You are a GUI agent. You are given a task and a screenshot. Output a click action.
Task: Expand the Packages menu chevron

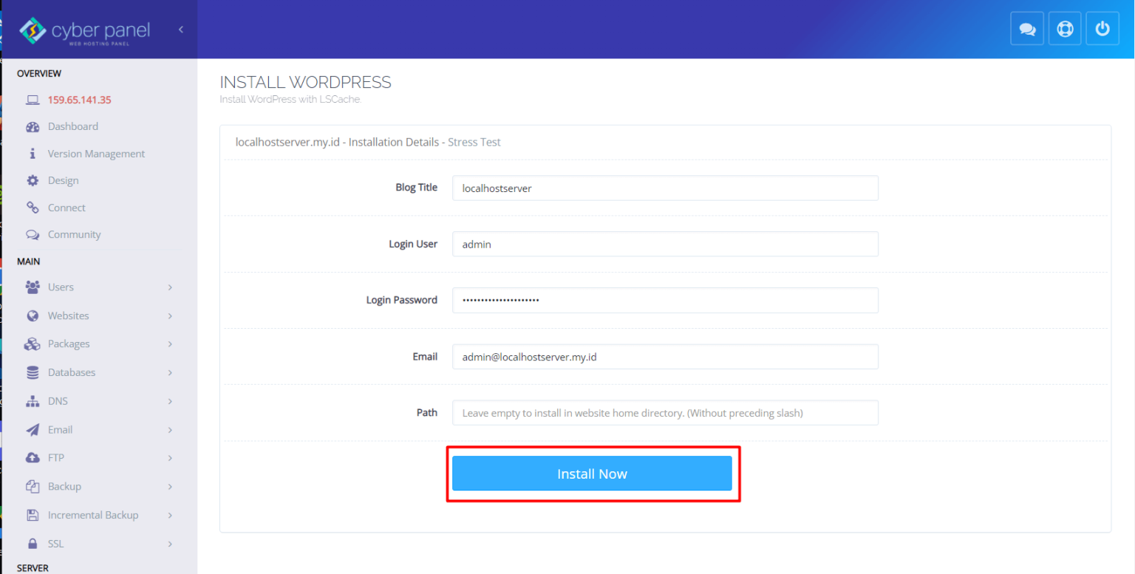click(170, 344)
